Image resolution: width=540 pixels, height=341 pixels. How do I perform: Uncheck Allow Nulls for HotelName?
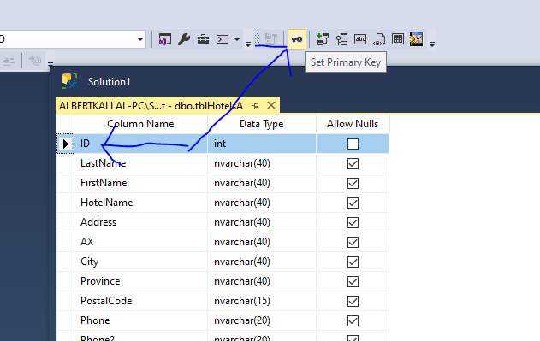(353, 203)
